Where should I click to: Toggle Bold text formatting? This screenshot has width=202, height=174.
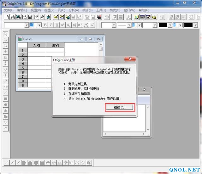(45, 25)
